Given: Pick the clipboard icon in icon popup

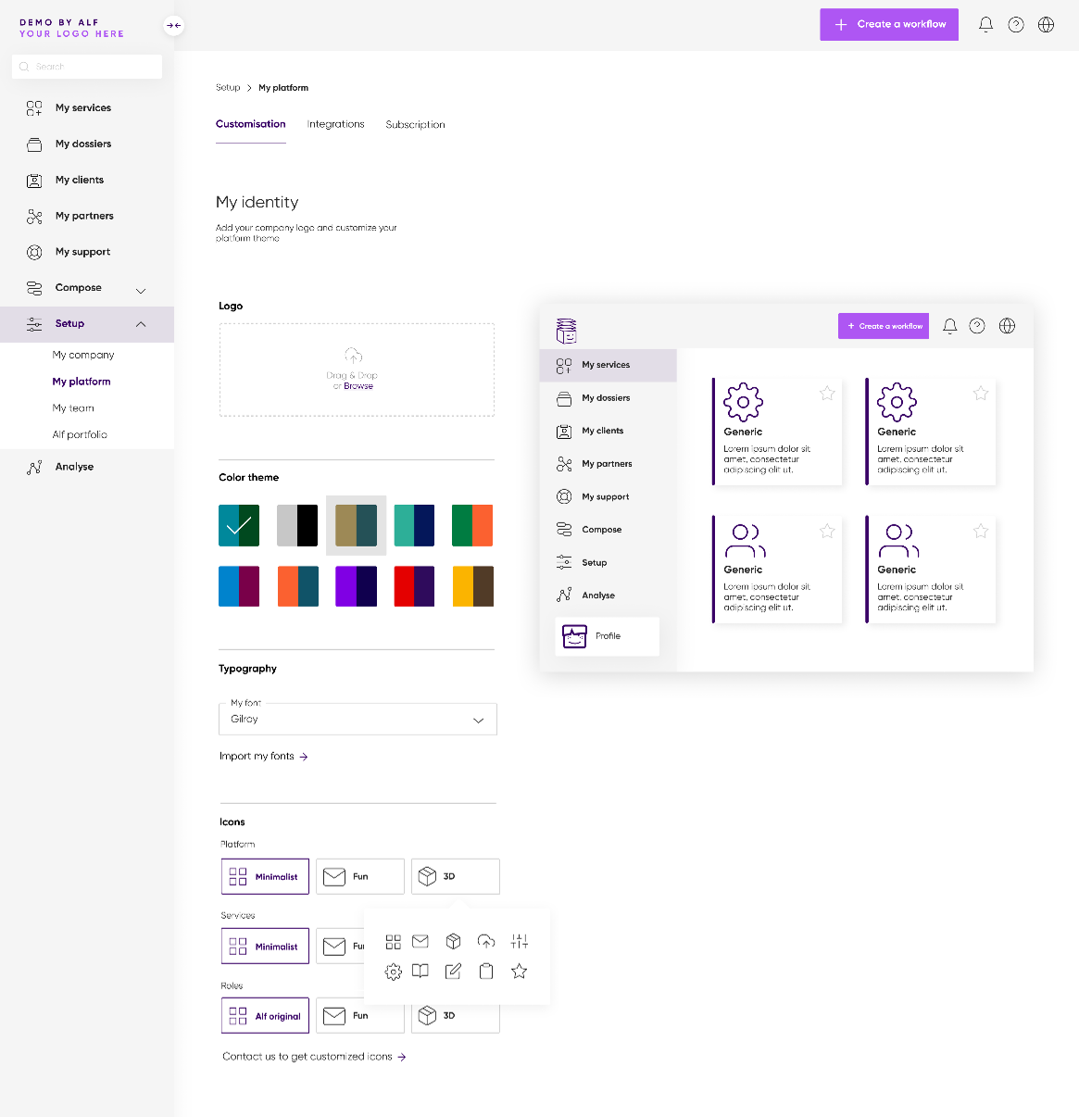Looking at the screenshot, I should tap(486, 972).
